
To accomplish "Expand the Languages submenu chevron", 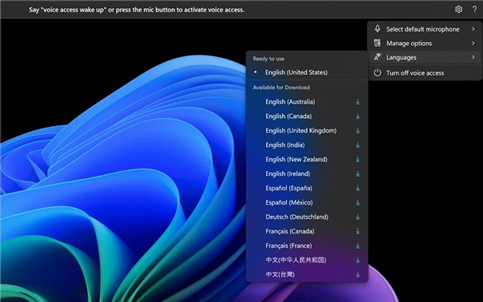I will 473,57.
